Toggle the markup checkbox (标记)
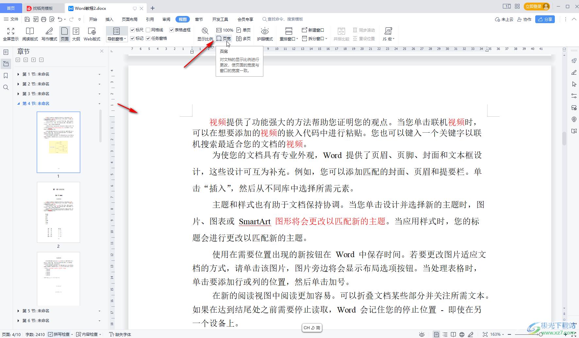Screen dimensions: 579x338 tap(132, 38)
